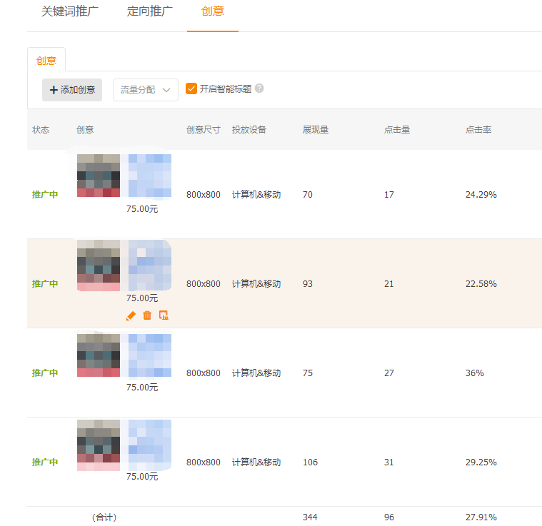Click the data report icon under second creative
The width and height of the screenshot is (542, 526).
pos(164,315)
